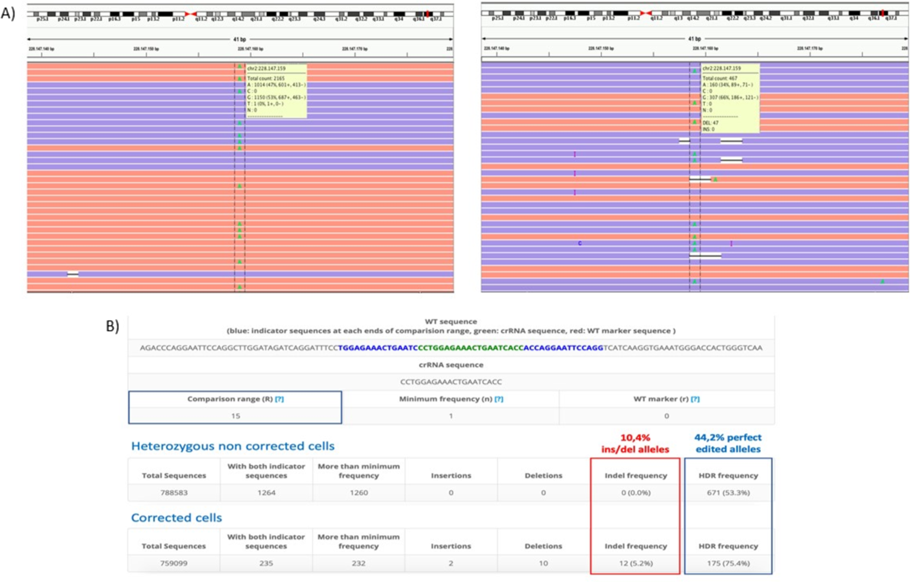Select yellow tooltip showing Total count 467
Screen dimensions: 911x582
click(x=730, y=98)
